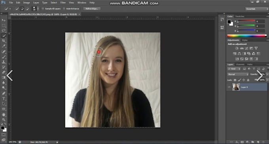Open the brush size picker dropdown
Viewport: 269px width, 144px height.
pyautogui.click(x=38, y=9)
